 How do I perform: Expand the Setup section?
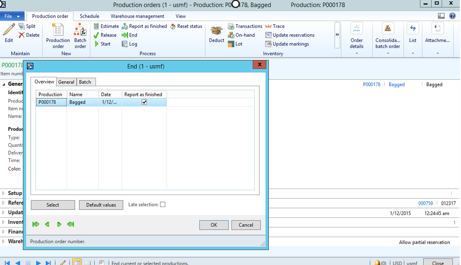coord(3,193)
